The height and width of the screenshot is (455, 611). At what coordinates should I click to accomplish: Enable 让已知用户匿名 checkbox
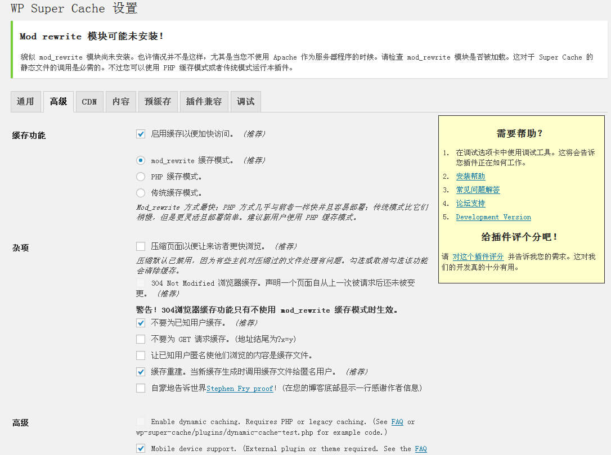141,355
